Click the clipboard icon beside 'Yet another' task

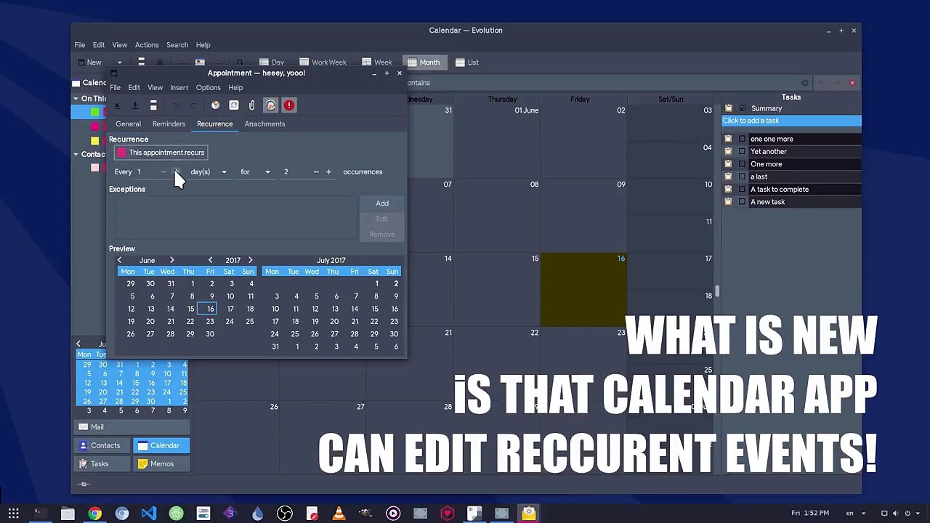(728, 151)
